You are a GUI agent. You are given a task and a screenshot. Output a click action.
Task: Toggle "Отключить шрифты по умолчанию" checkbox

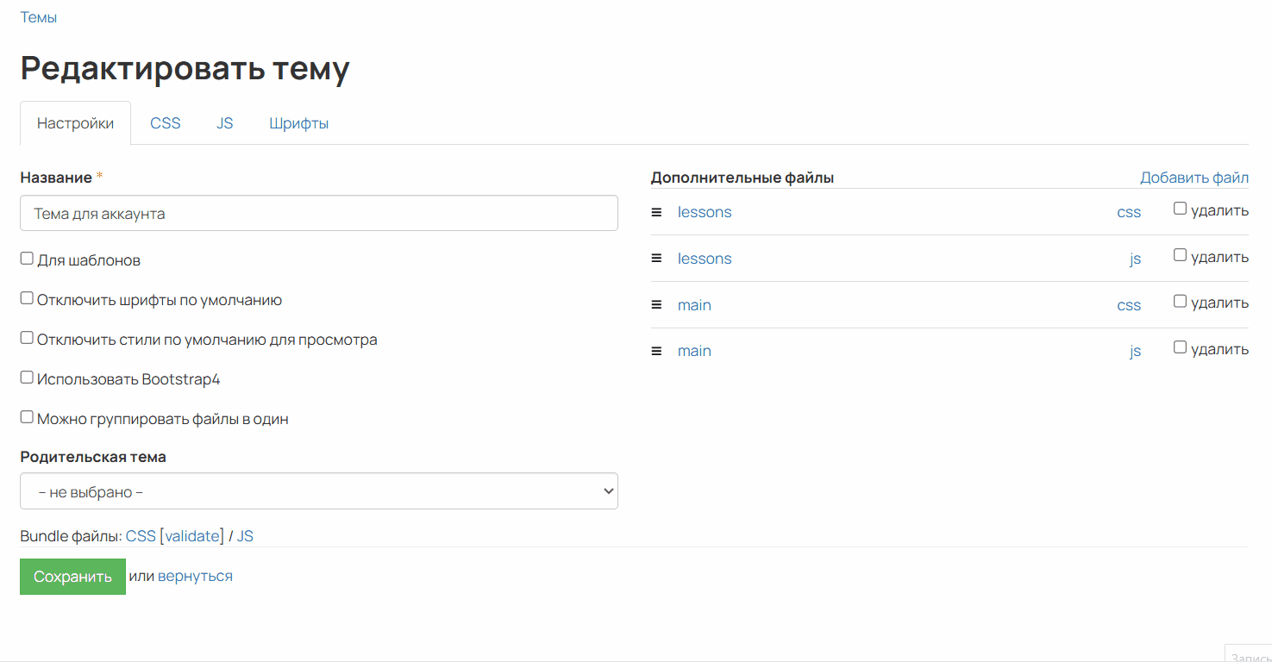[27, 298]
